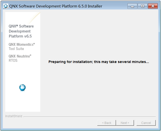Click the disabled Next button

(125, 123)
